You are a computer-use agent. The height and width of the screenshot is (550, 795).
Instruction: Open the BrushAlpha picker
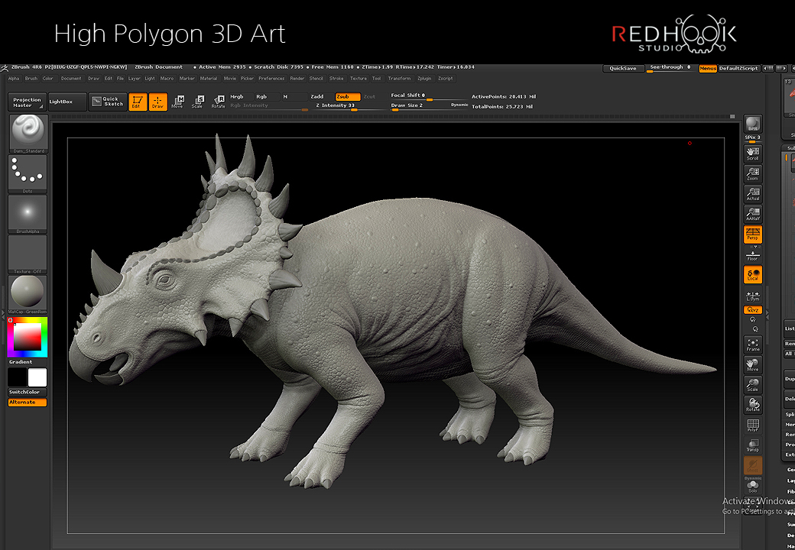[x=28, y=214]
